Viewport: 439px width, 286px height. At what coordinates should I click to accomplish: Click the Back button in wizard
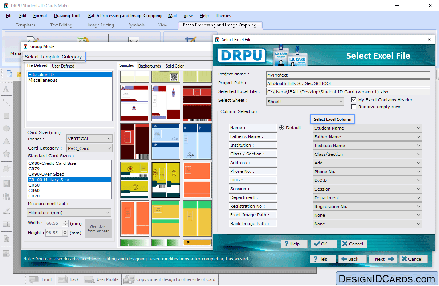point(352,259)
